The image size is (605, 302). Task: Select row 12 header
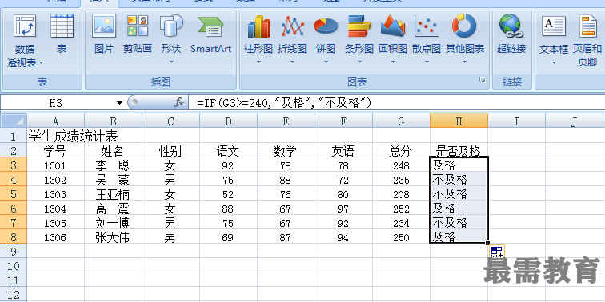(14, 294)
